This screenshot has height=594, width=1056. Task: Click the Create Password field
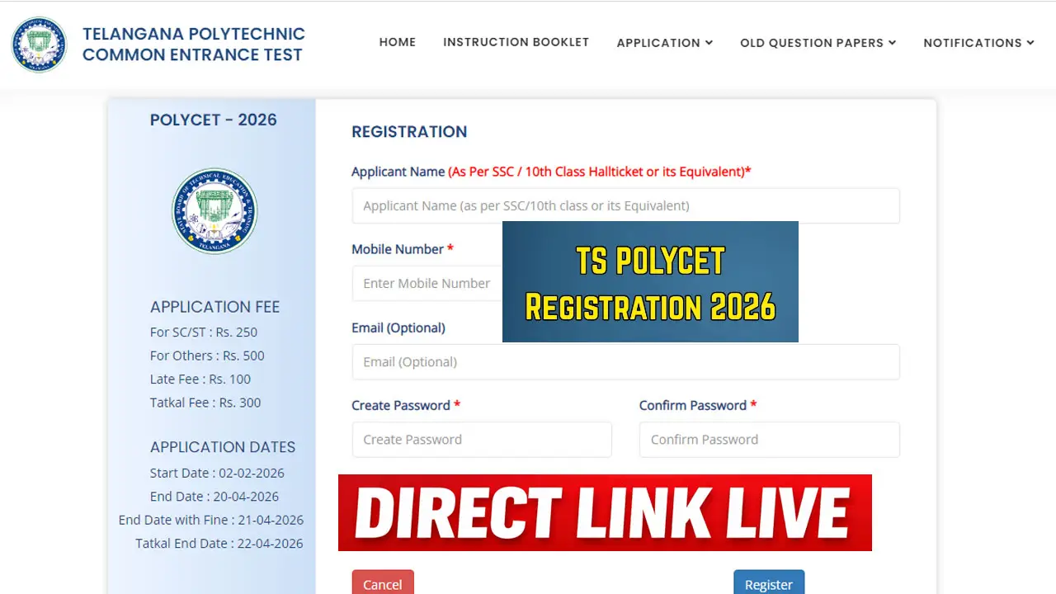point(481,439)
